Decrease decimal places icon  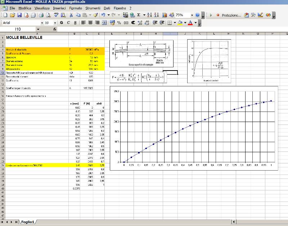click(147, 23)
